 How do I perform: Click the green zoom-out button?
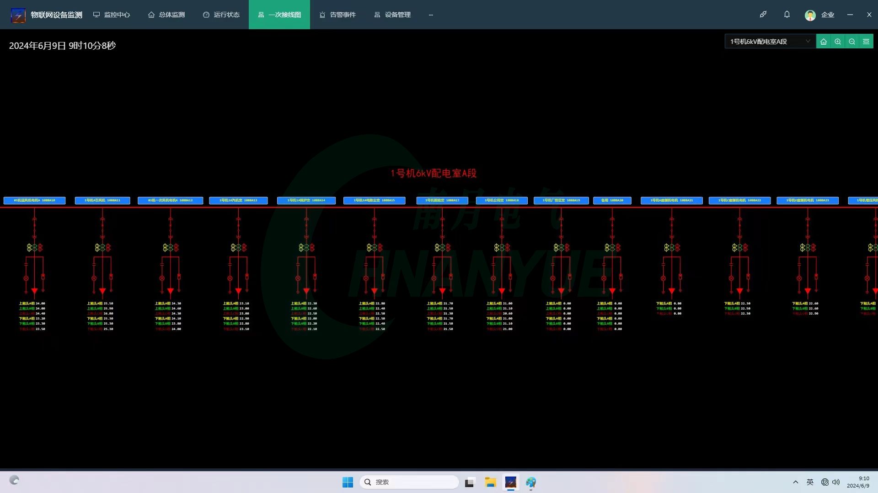point(852,42)
